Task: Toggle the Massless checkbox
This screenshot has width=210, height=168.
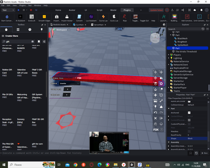Action: [189, 131]
